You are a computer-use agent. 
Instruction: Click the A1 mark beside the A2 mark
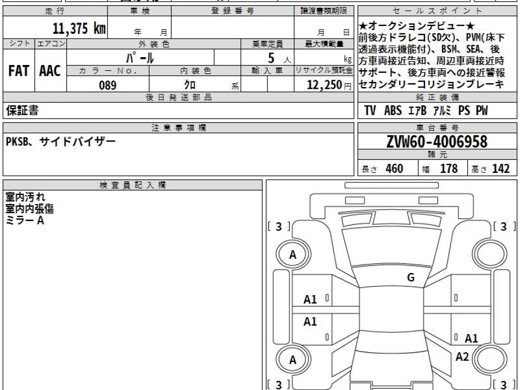click(471, 339)
